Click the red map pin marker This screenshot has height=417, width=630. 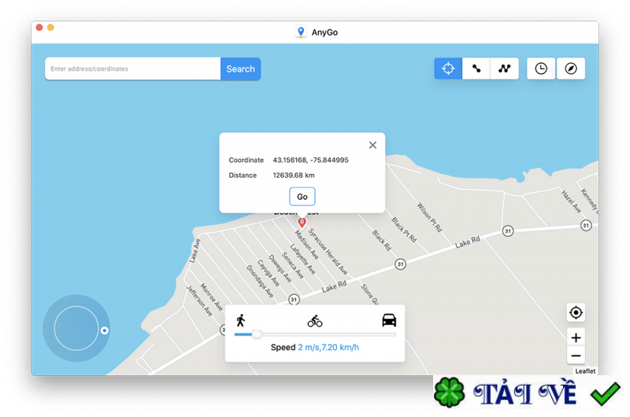point(302,223)
